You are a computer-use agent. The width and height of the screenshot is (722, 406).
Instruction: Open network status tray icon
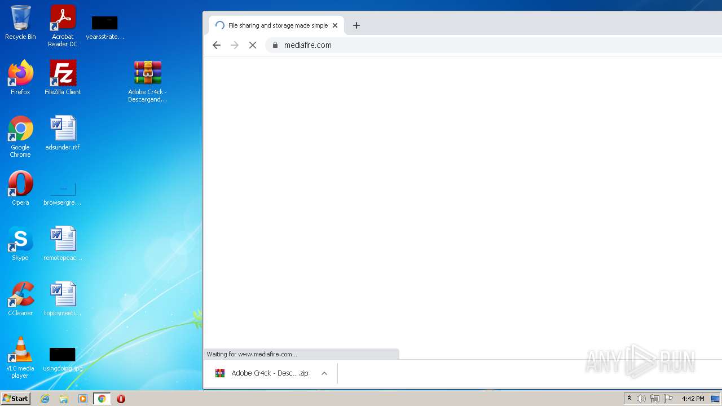point(655,399)
